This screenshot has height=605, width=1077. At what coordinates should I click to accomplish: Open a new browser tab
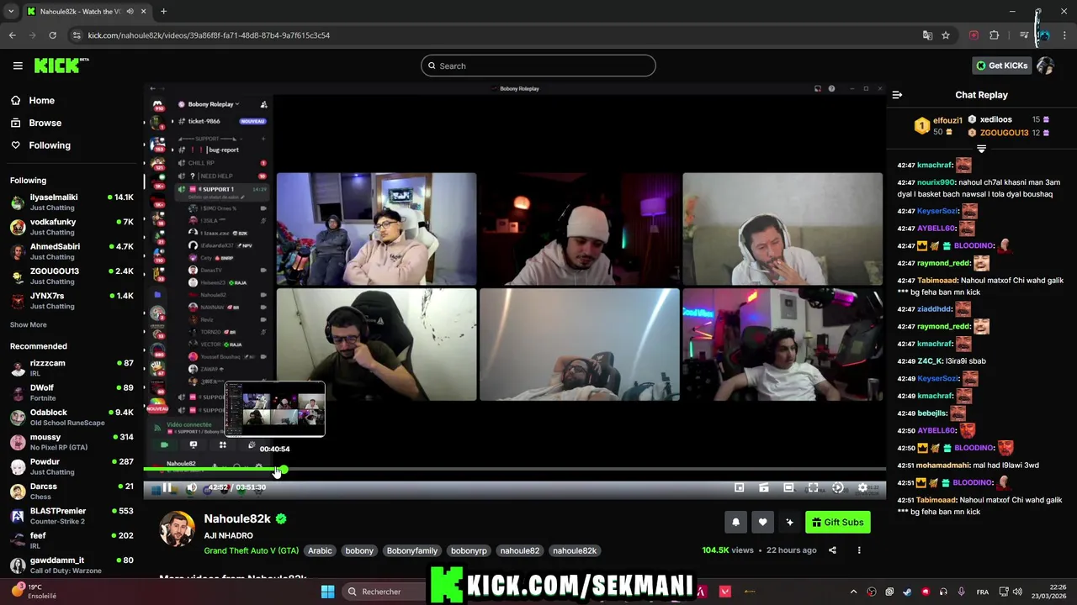click(163, 11)
